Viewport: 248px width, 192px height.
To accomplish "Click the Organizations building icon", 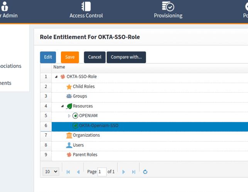I will click(69, 136).
